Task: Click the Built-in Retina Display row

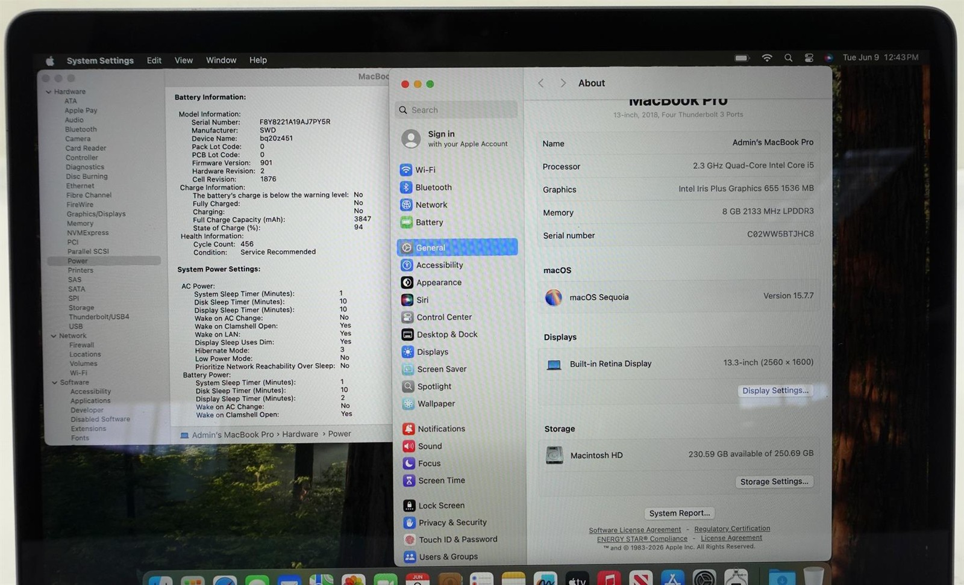Action: (679, 364)
